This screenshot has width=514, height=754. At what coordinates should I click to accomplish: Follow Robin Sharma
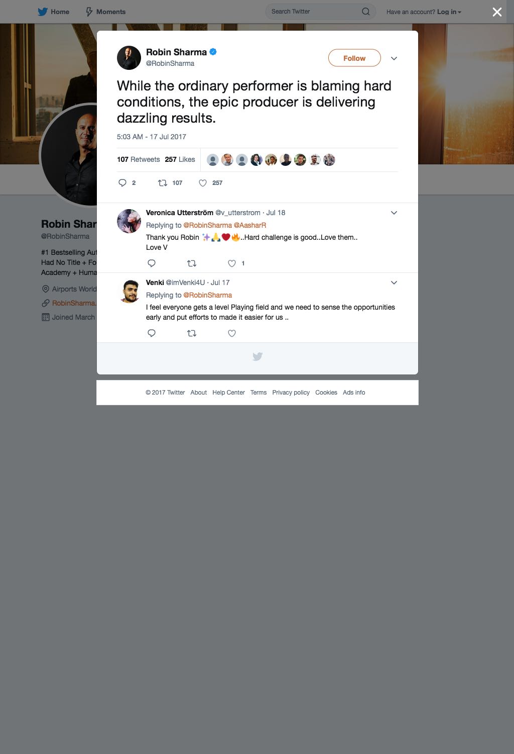point(354,58)
